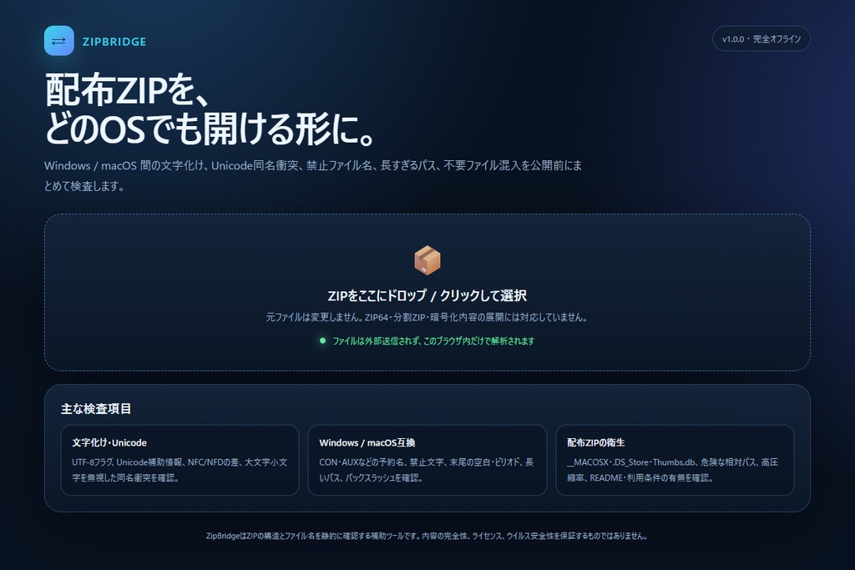Open the 文字化け・Unicode card
The width and height of the screenshot is (855, 570).
[180, 460]
